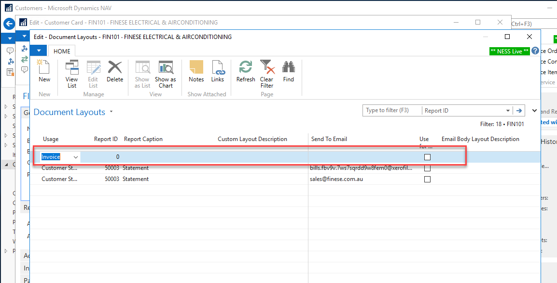Go back with the blue arrow in Customers window

[x=9, y=24]
